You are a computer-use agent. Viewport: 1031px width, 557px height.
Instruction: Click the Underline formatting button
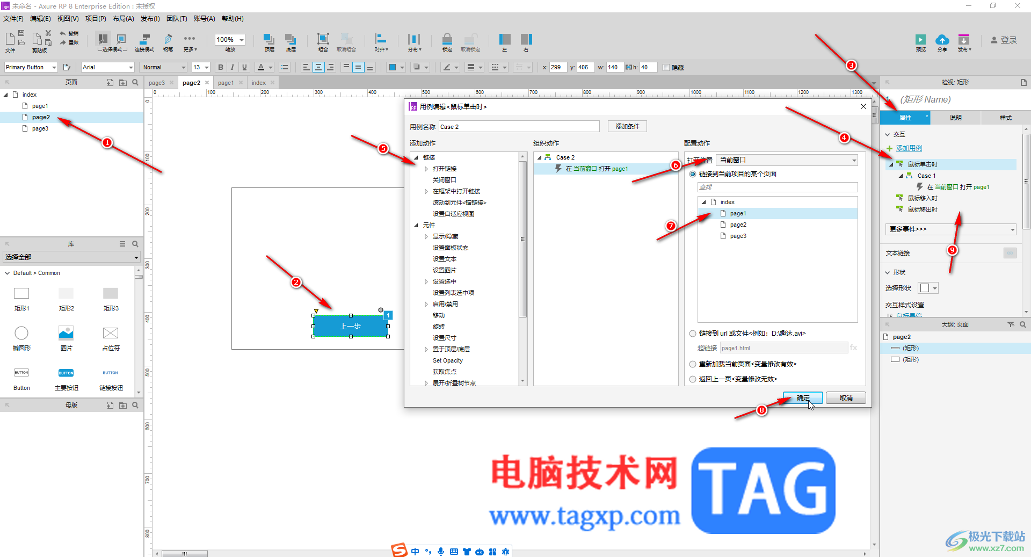pyautogui.click(x=244, y=67)
